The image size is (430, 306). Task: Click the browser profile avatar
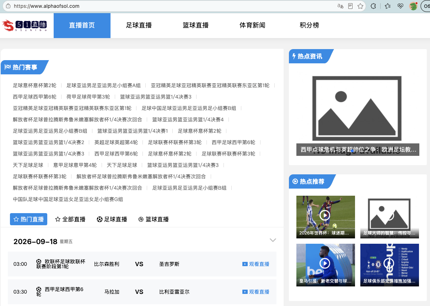click(413, 6)
